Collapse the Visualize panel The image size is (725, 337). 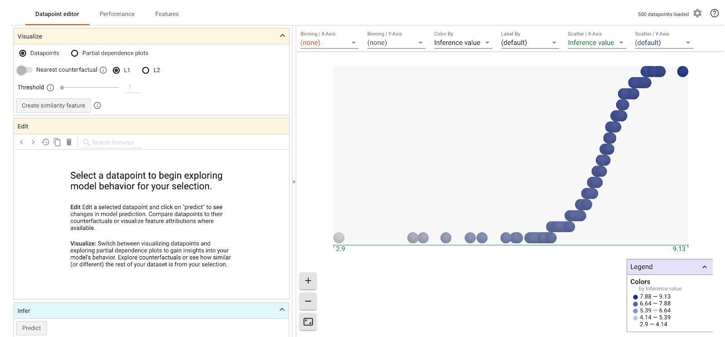(x=282, y=36)
